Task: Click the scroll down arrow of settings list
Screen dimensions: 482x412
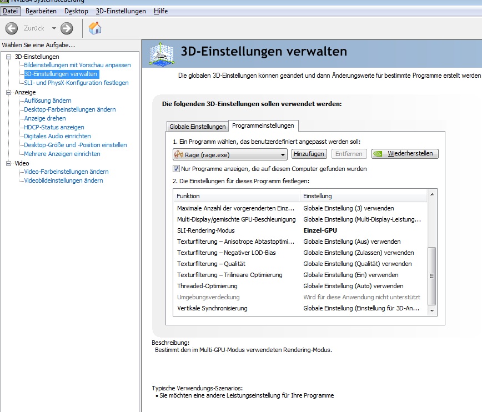Action: (x=432, y=310)
